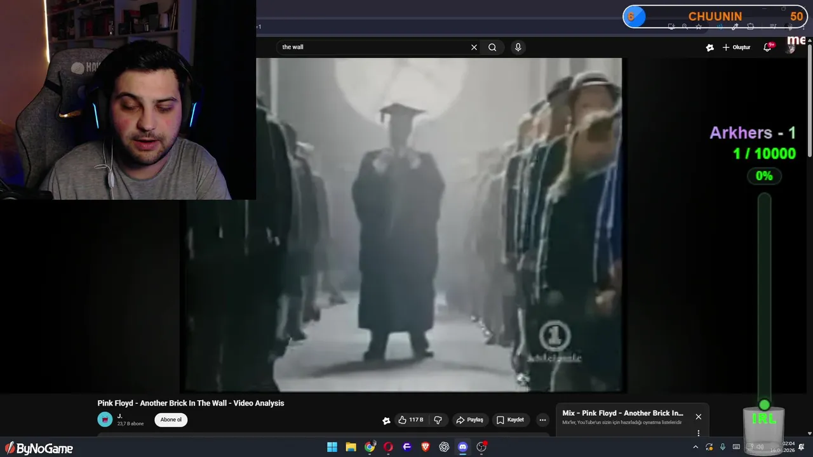This screenshot has width=813, height=457.
Task: Open the three-dot more actions menu under the video
Action: click(542, 420)
